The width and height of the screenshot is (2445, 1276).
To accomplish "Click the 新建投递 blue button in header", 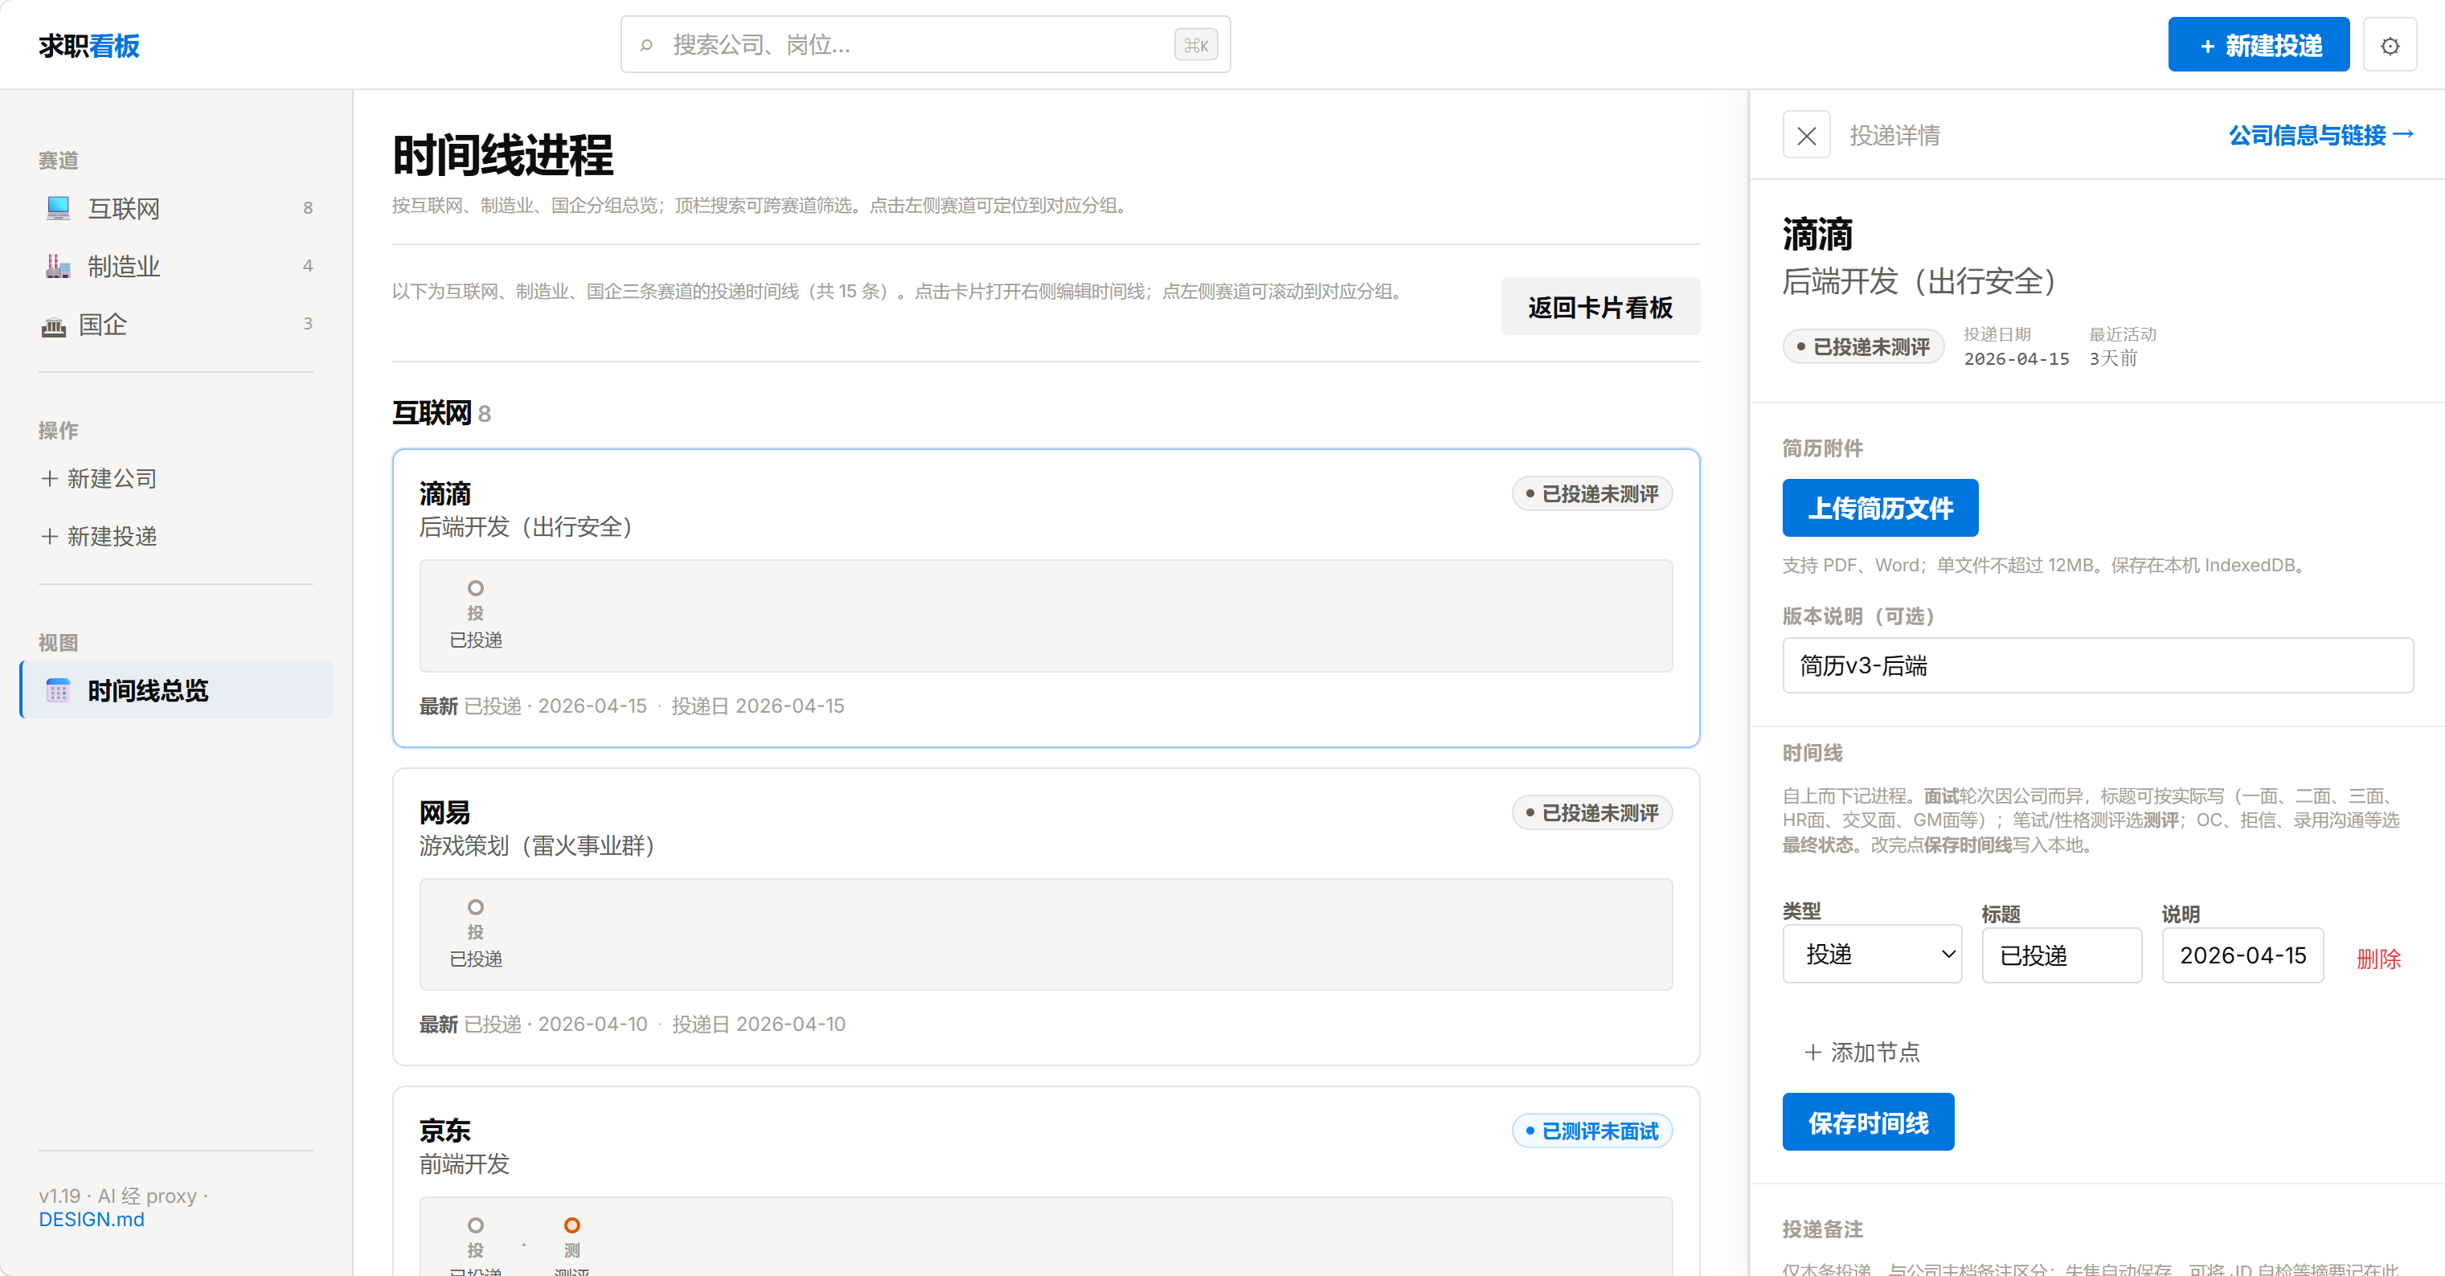I will [2258, 44].
